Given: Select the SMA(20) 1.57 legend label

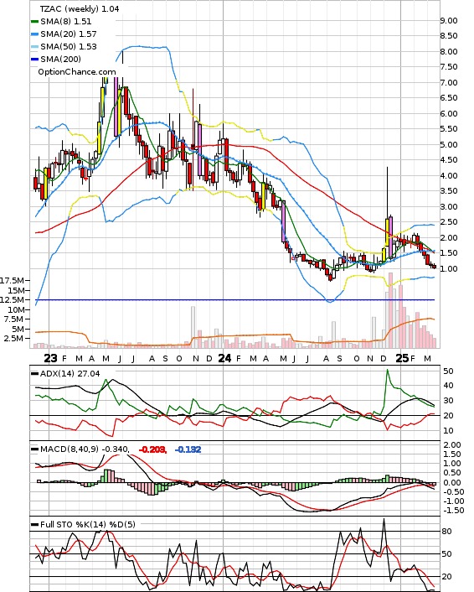Looking at the screenshot, I should pyautogui.click(x=69, y=34).
